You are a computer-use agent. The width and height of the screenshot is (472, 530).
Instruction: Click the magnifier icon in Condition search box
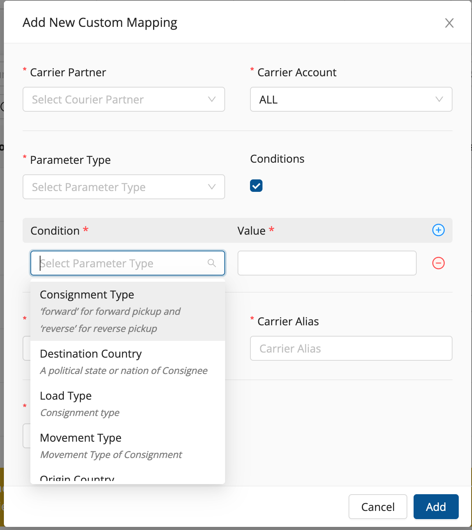(211, 263)
